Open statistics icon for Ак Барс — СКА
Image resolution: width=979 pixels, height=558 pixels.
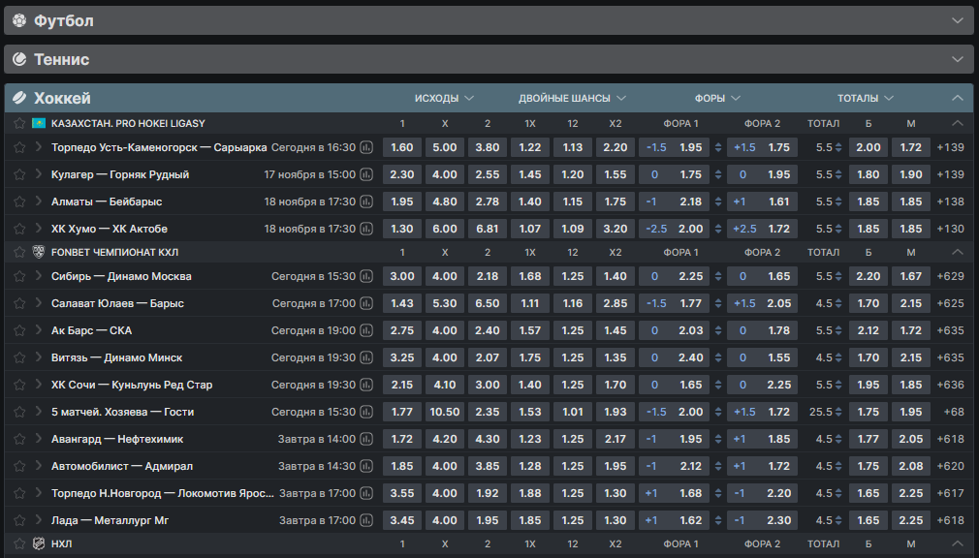(366, 330)
